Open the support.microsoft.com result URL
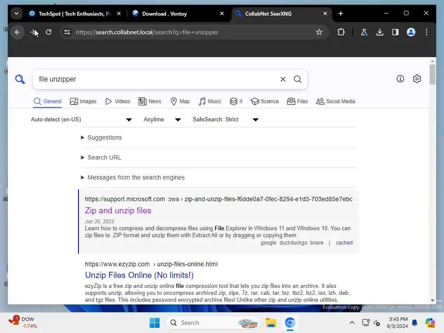The width and height of the screenshot is (444, 333). (x=219, y=199)
